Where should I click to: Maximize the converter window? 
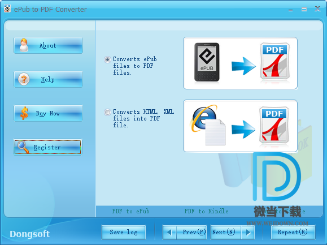click(x=304, y=9)
